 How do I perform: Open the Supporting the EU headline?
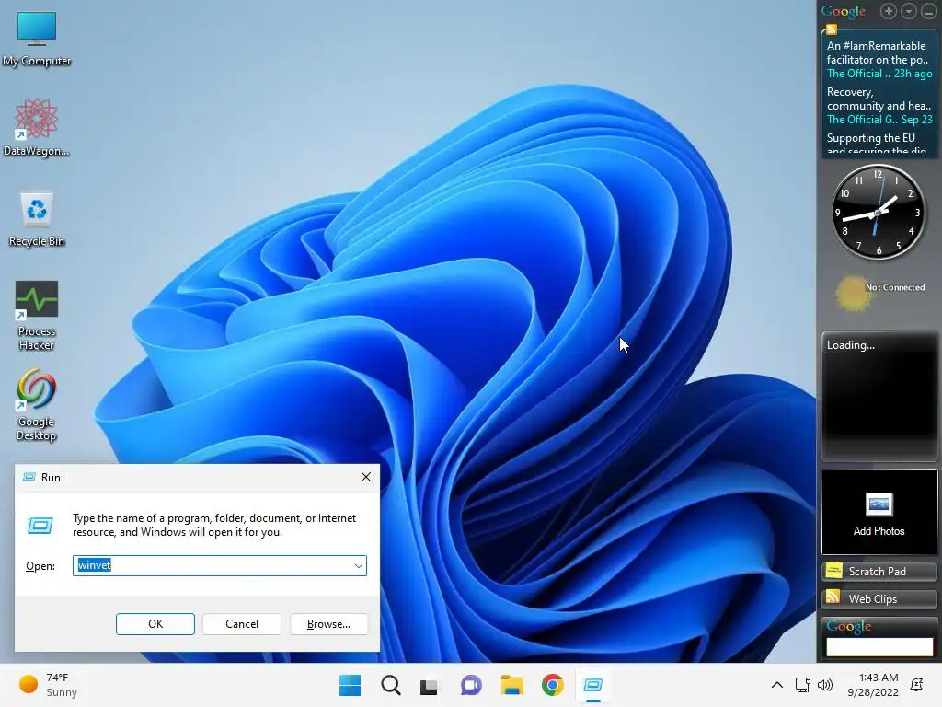click(877, 145)
